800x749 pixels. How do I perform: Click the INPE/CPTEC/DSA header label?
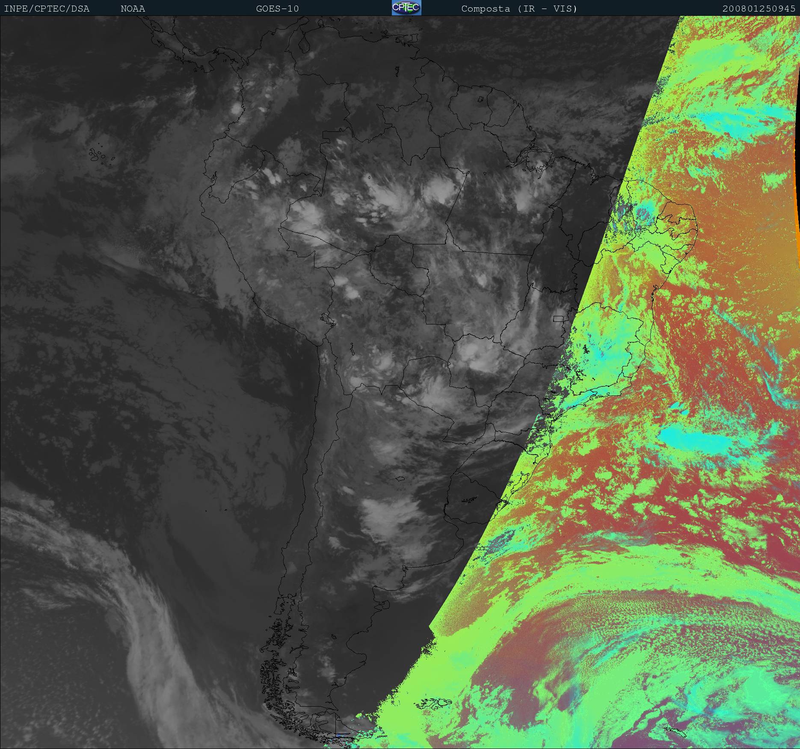[47, 9]
